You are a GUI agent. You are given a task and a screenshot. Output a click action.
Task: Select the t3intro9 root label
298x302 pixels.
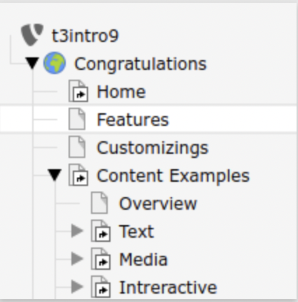point(85,36)
